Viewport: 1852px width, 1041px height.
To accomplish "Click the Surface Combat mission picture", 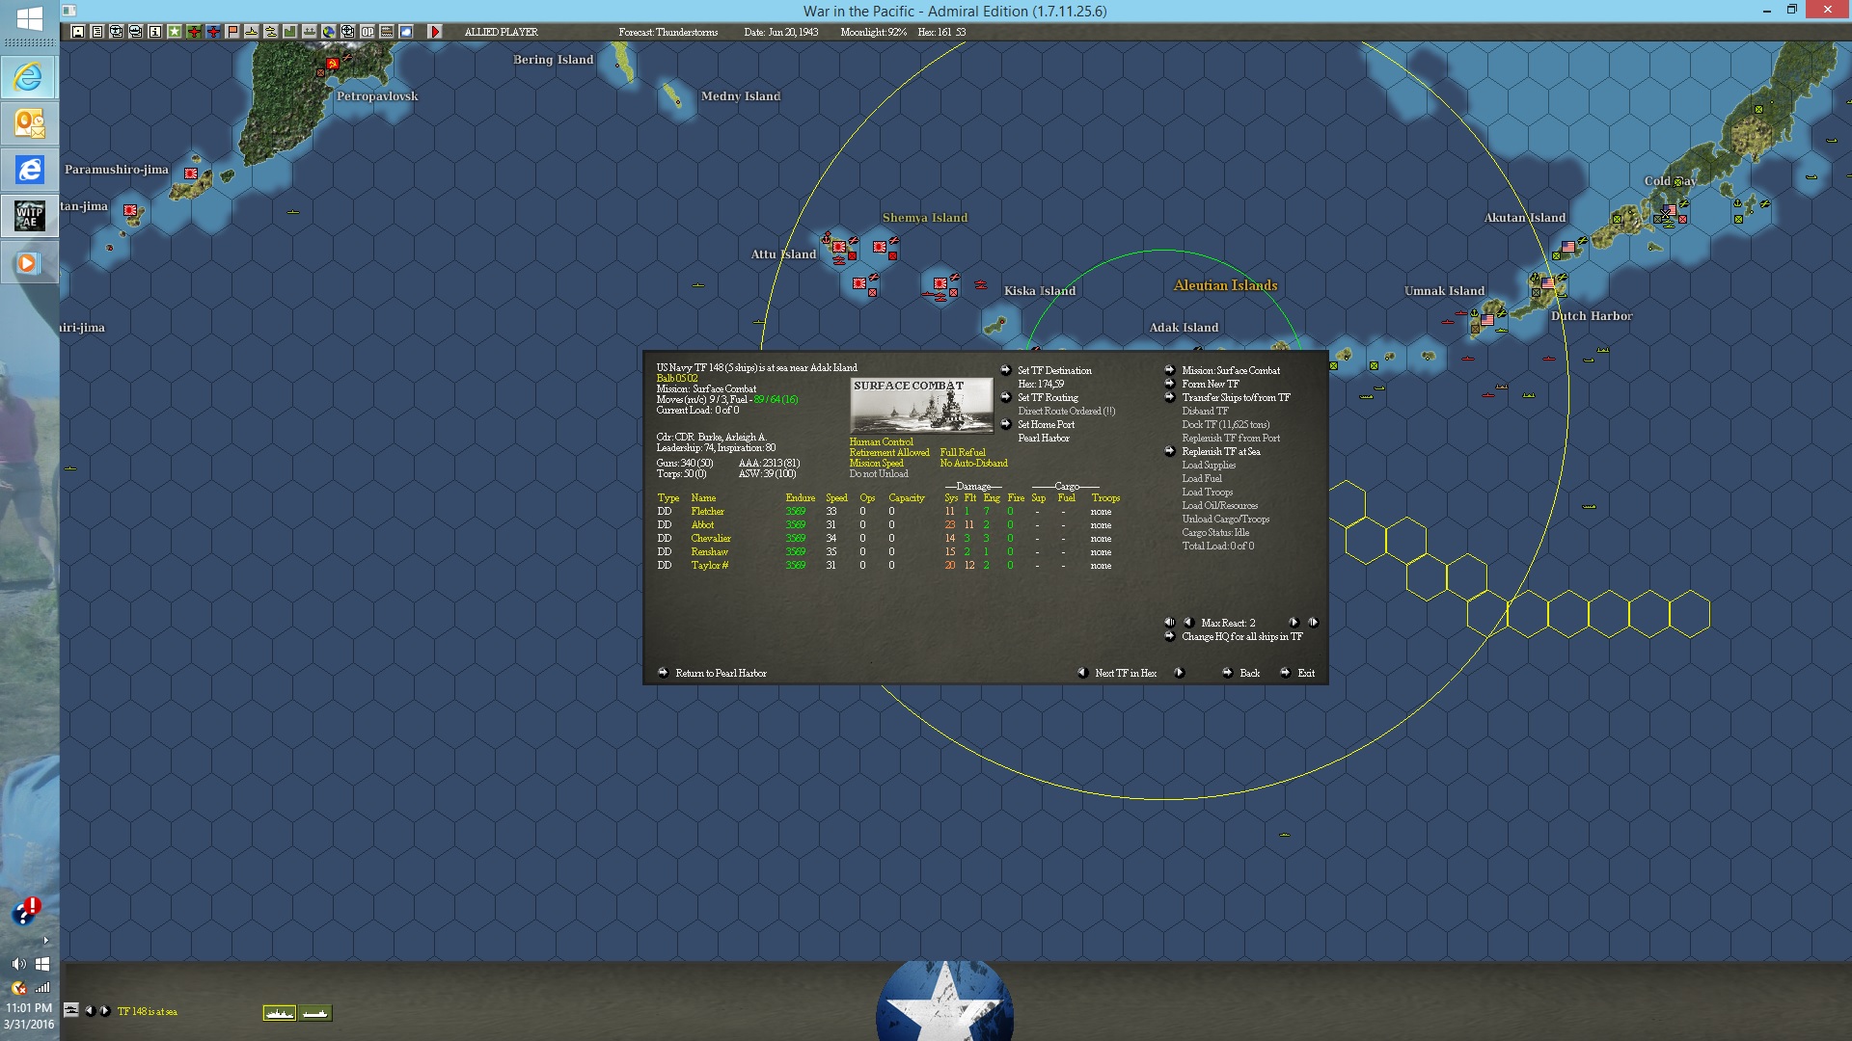I will pos(921,406).
